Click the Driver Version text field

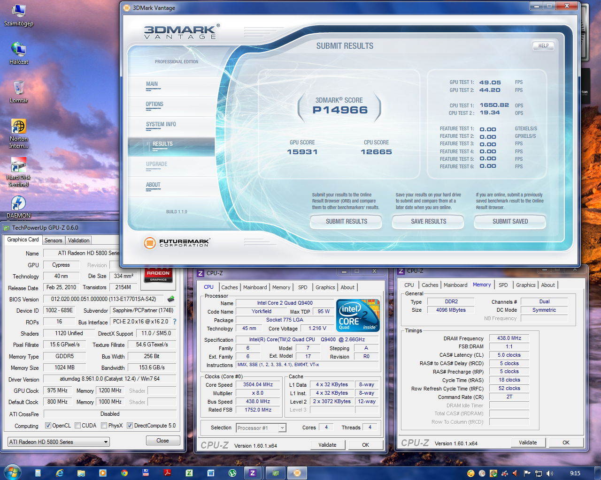tap(109, 379)
